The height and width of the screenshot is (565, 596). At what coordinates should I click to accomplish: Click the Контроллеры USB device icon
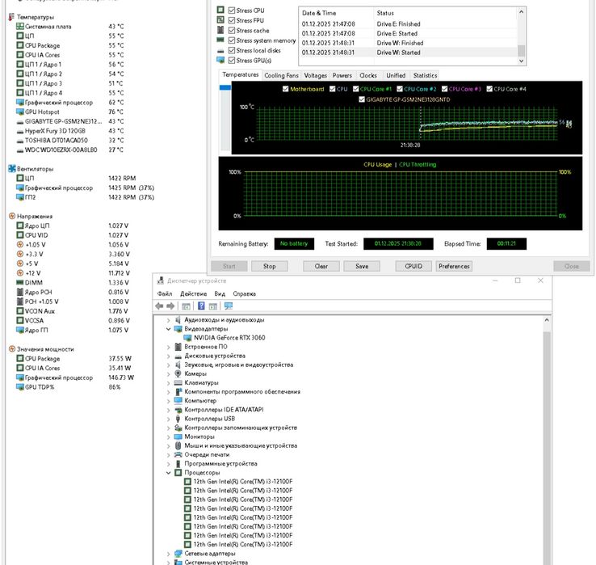[x=178, y=419]
